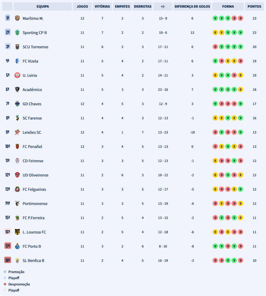Sort by the Pontos column header
This screenshot has height=296, width=266.
click(254, 6)
